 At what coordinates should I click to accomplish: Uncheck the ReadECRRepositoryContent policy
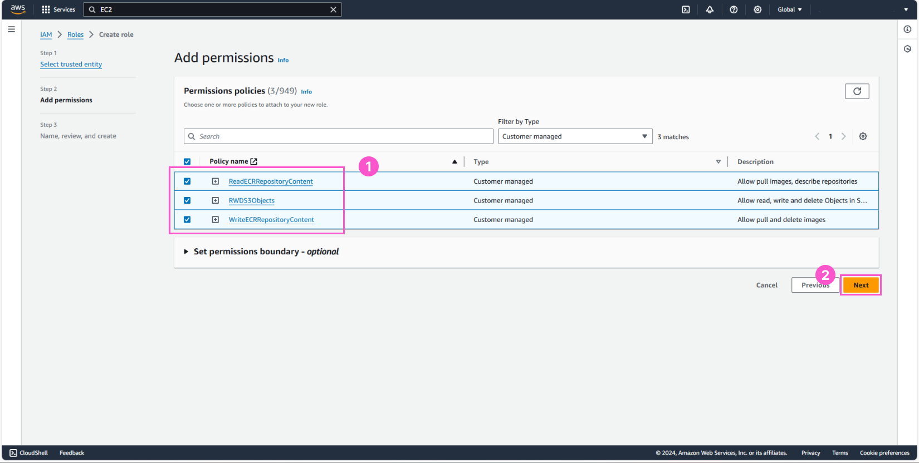click(x=187, y=181)
